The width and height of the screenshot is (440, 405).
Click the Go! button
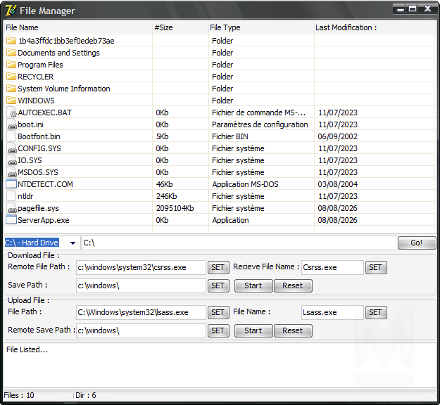click(417, 243)
